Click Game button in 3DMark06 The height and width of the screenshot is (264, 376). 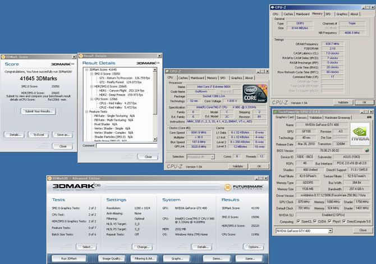click(249, 258)
